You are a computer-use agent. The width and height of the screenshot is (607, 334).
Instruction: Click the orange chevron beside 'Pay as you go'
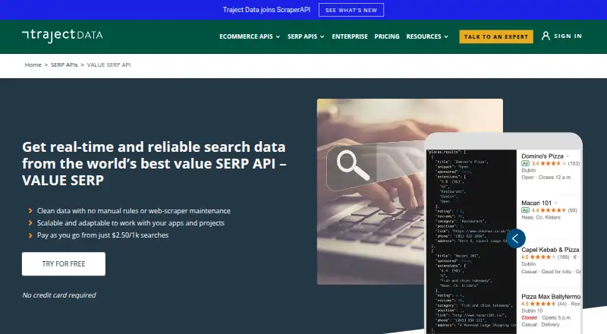[x=30, y=235]
